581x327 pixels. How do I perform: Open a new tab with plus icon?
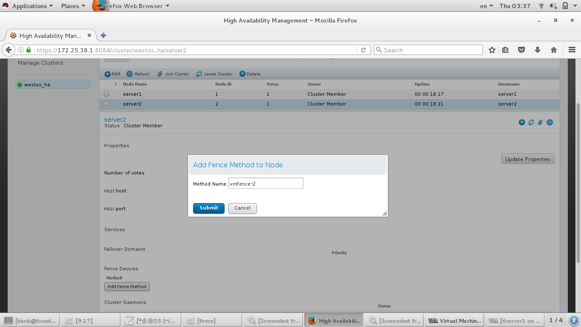[x=103, y=36]
